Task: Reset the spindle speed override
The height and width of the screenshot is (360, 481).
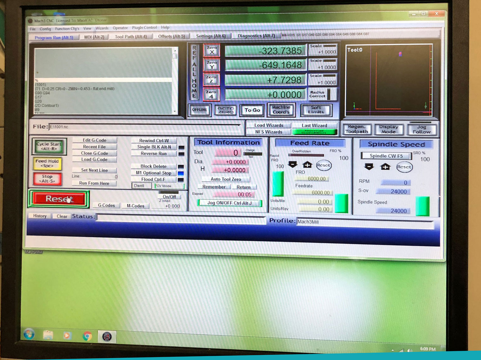Action: 404,167
